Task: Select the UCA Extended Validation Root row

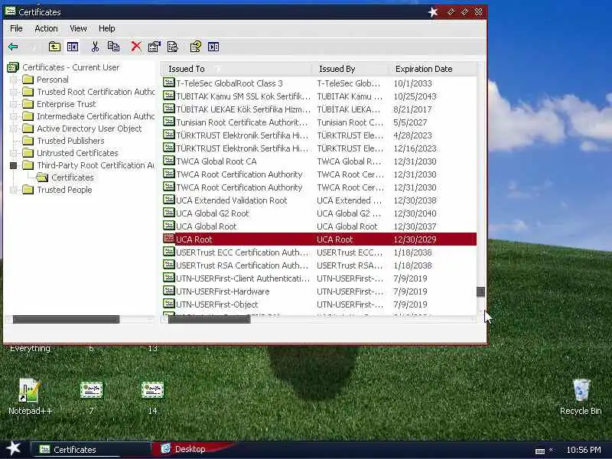Action: point(320,200)
